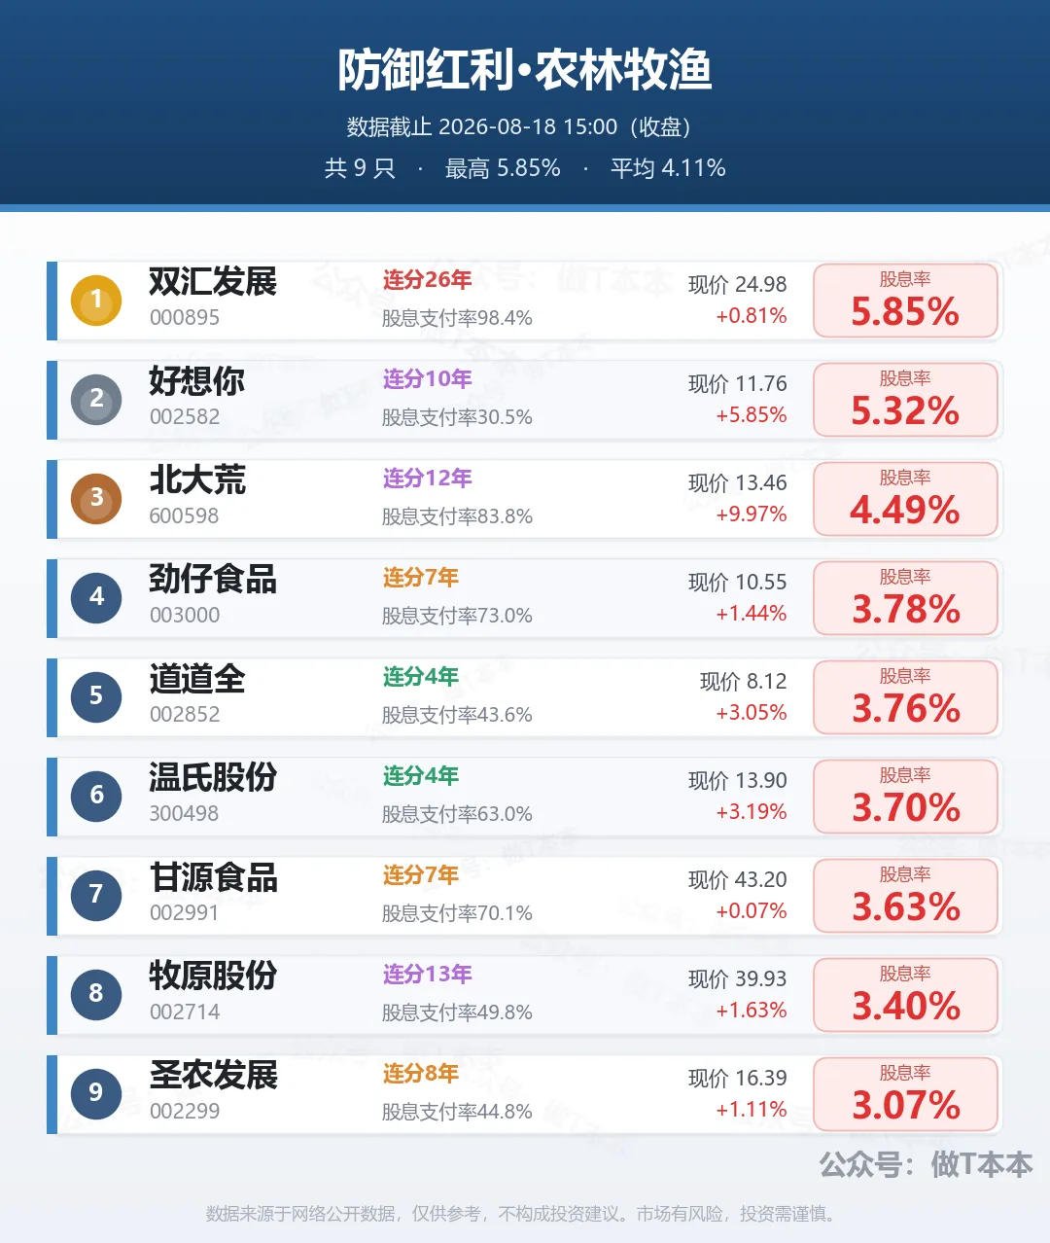Click the silver rank 2 badge

click(96, 399)
